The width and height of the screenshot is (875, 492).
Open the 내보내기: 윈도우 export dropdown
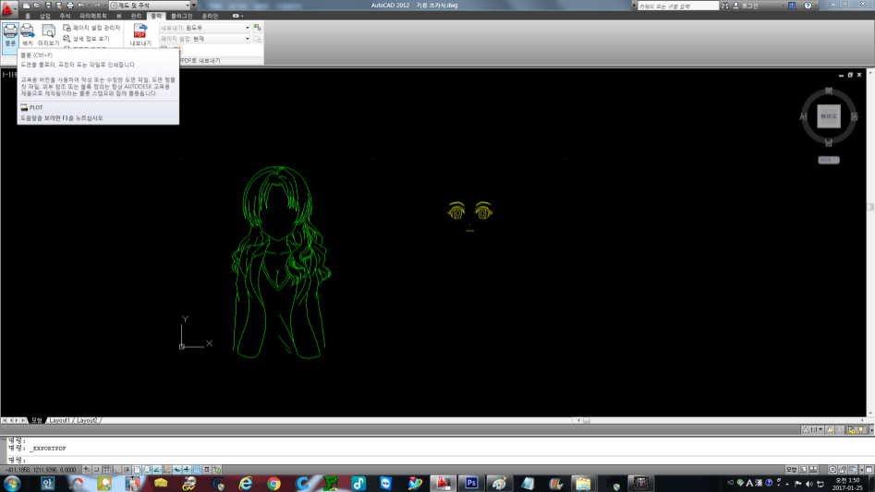(x=205, y=28)
